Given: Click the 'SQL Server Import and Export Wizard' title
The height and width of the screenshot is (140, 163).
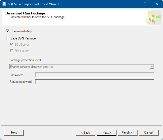Looking at the screenshot, I should pyautogui.click(x=33, y=4).
